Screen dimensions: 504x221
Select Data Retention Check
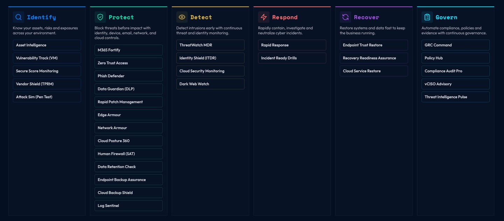128,167
